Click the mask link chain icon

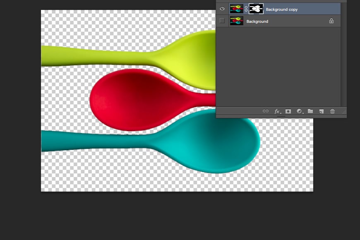pos(246,9)
